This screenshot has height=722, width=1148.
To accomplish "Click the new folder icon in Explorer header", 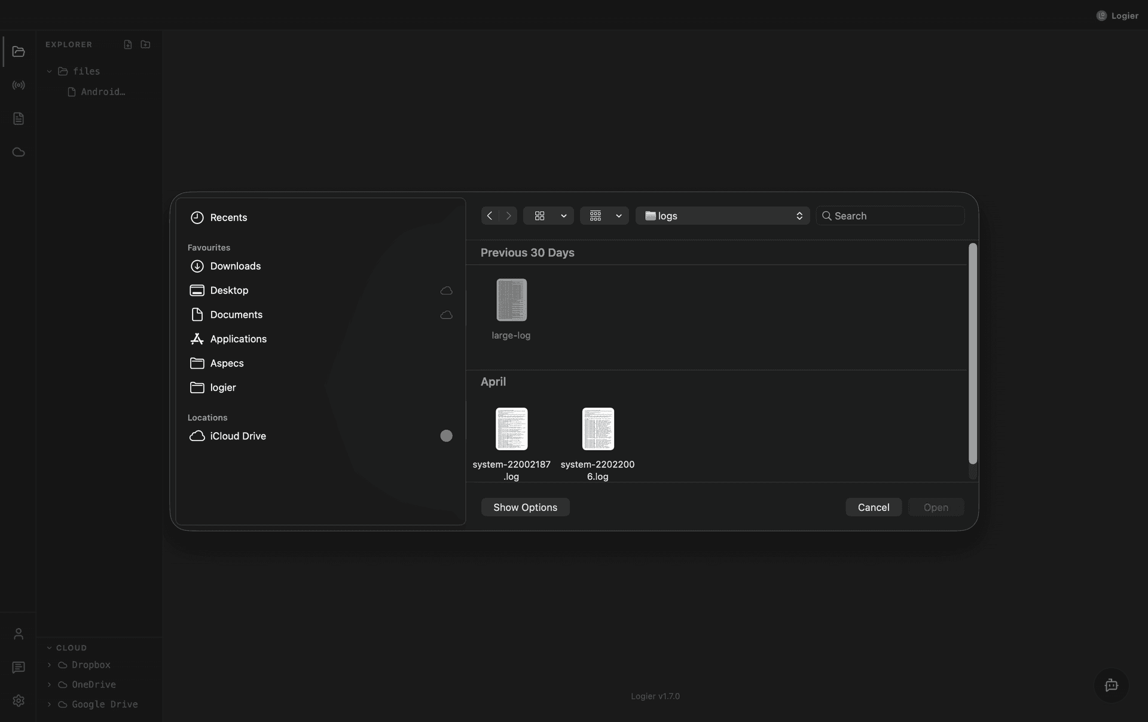I will tap(145, 44).
